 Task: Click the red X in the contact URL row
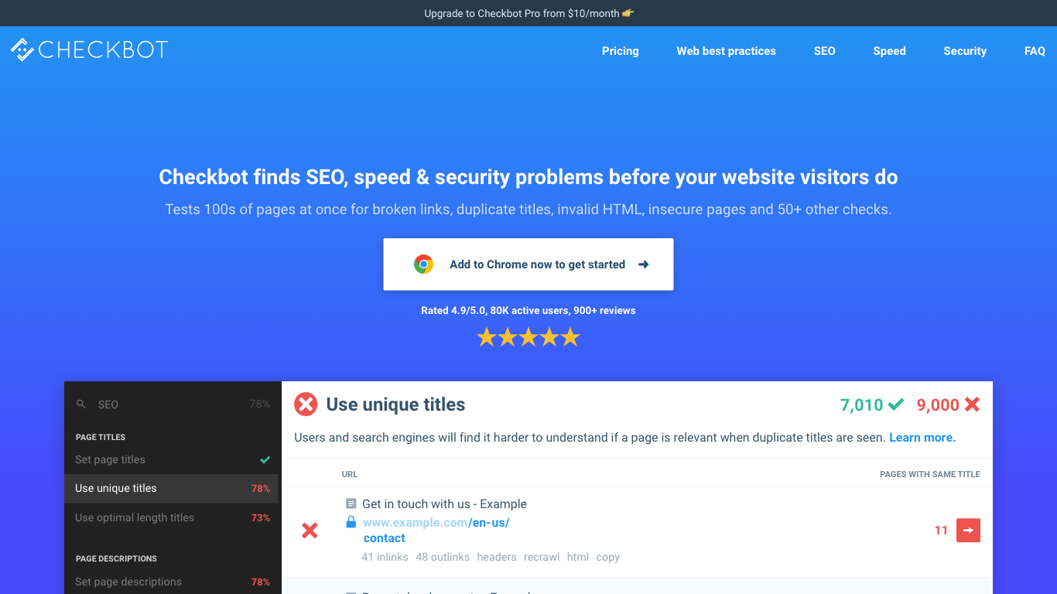coord(310,531)
